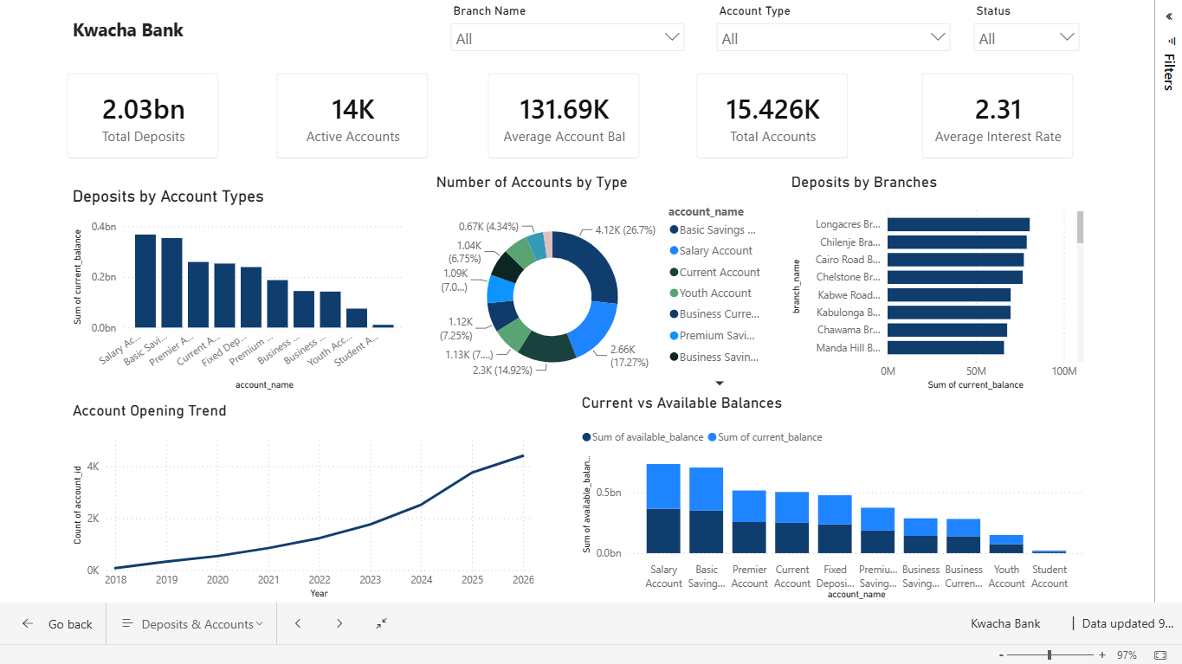Expand the Filters pane with the double chevron
1182x664 pixels.
pos(1169,16)
